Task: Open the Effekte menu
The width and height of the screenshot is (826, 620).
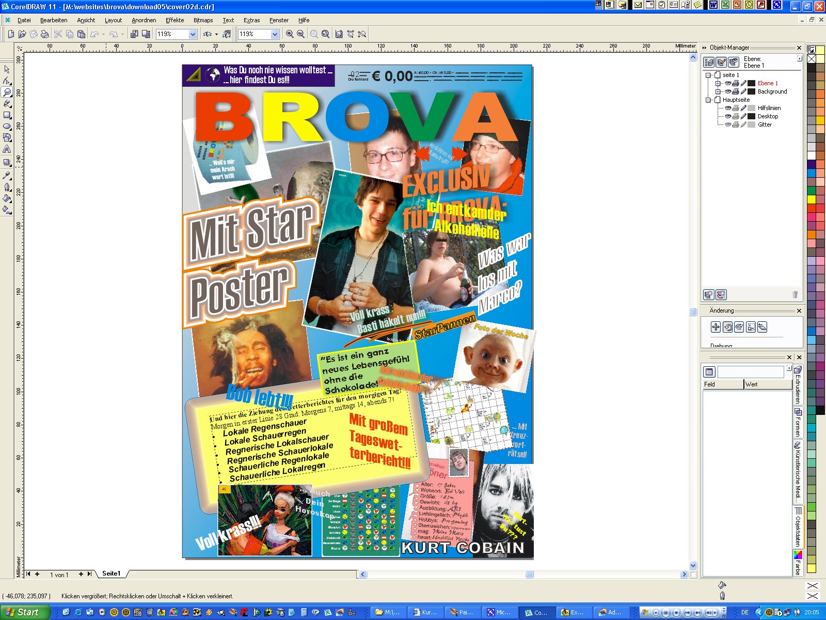Action: pos(174,20)
